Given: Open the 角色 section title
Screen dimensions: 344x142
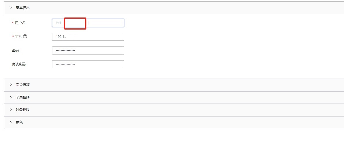Looking at the screenshot, I should (x=19, y=122).
